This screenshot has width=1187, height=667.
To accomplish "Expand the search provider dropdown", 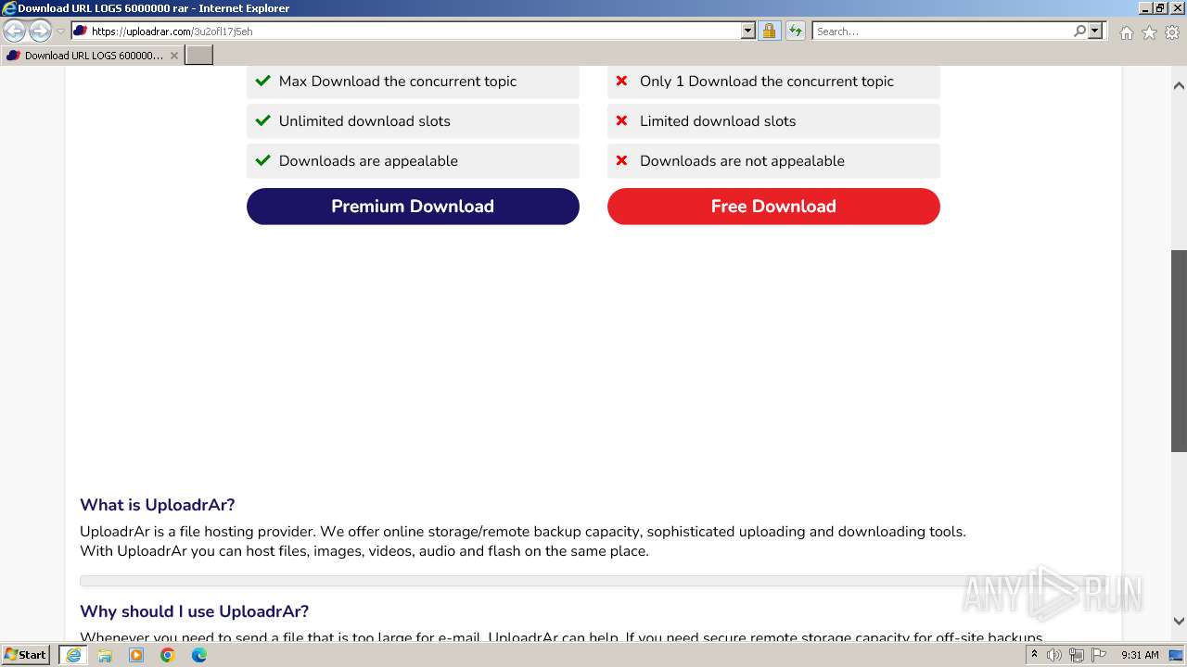I will point(1095,31).
